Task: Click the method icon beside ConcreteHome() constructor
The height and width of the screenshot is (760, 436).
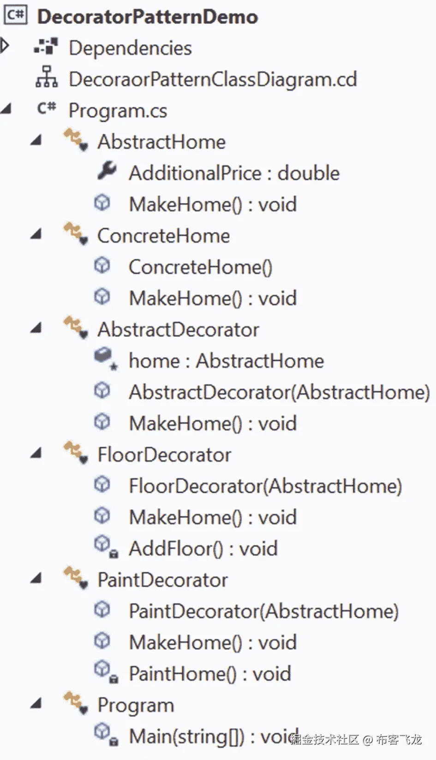Action: pos(102,266)
